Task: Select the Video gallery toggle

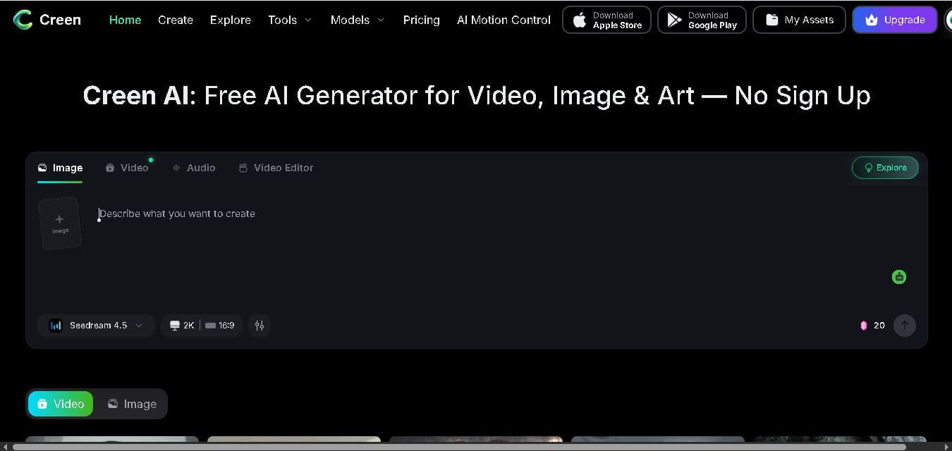Action: [x=61, y=404]
